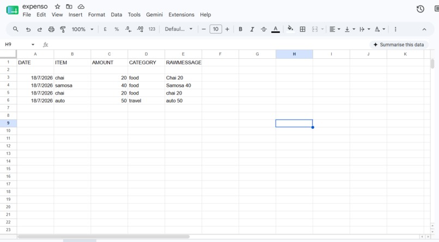
Task: Increase decimal places
Action: tap(140, 29)
